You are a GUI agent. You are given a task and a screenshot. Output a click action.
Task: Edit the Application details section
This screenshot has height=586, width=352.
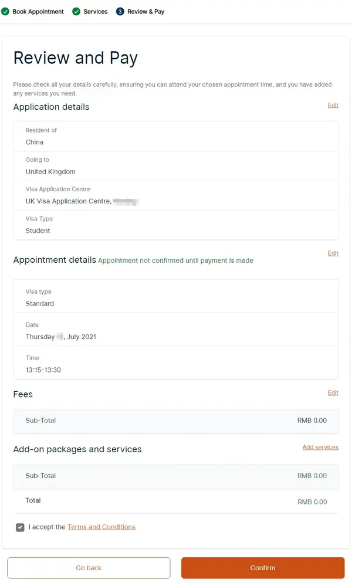(333, 106)
